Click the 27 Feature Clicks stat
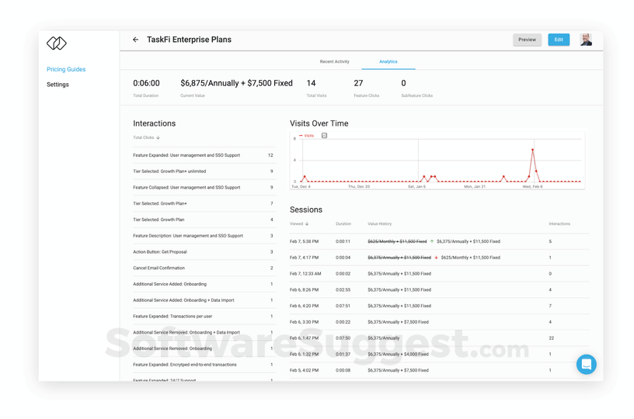Image resolution: width=634 pixels, height=419 pixels. [x=358, y=83]
